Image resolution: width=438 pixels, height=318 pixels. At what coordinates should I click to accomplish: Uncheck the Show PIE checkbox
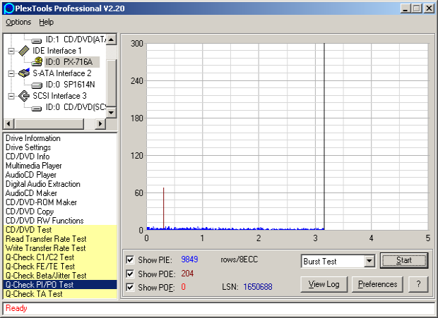pyautogui.click(x=130, y=259)
